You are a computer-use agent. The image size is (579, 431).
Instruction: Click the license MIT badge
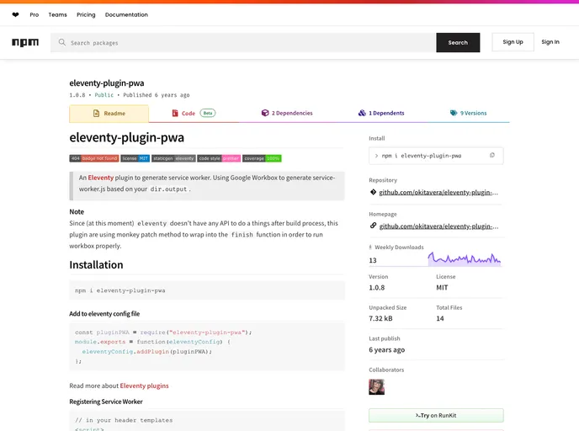[135, 158]
